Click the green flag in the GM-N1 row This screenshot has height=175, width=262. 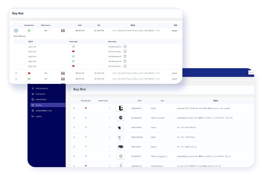[86, 127]
